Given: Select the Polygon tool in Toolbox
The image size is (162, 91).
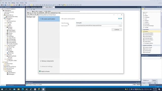Looking at the screenshot, I should tap(147, 21).
